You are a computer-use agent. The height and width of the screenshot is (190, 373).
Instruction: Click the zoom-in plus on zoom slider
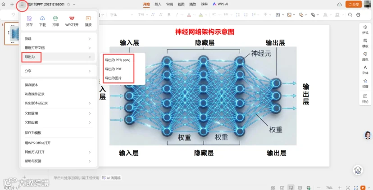click(340, 188)
